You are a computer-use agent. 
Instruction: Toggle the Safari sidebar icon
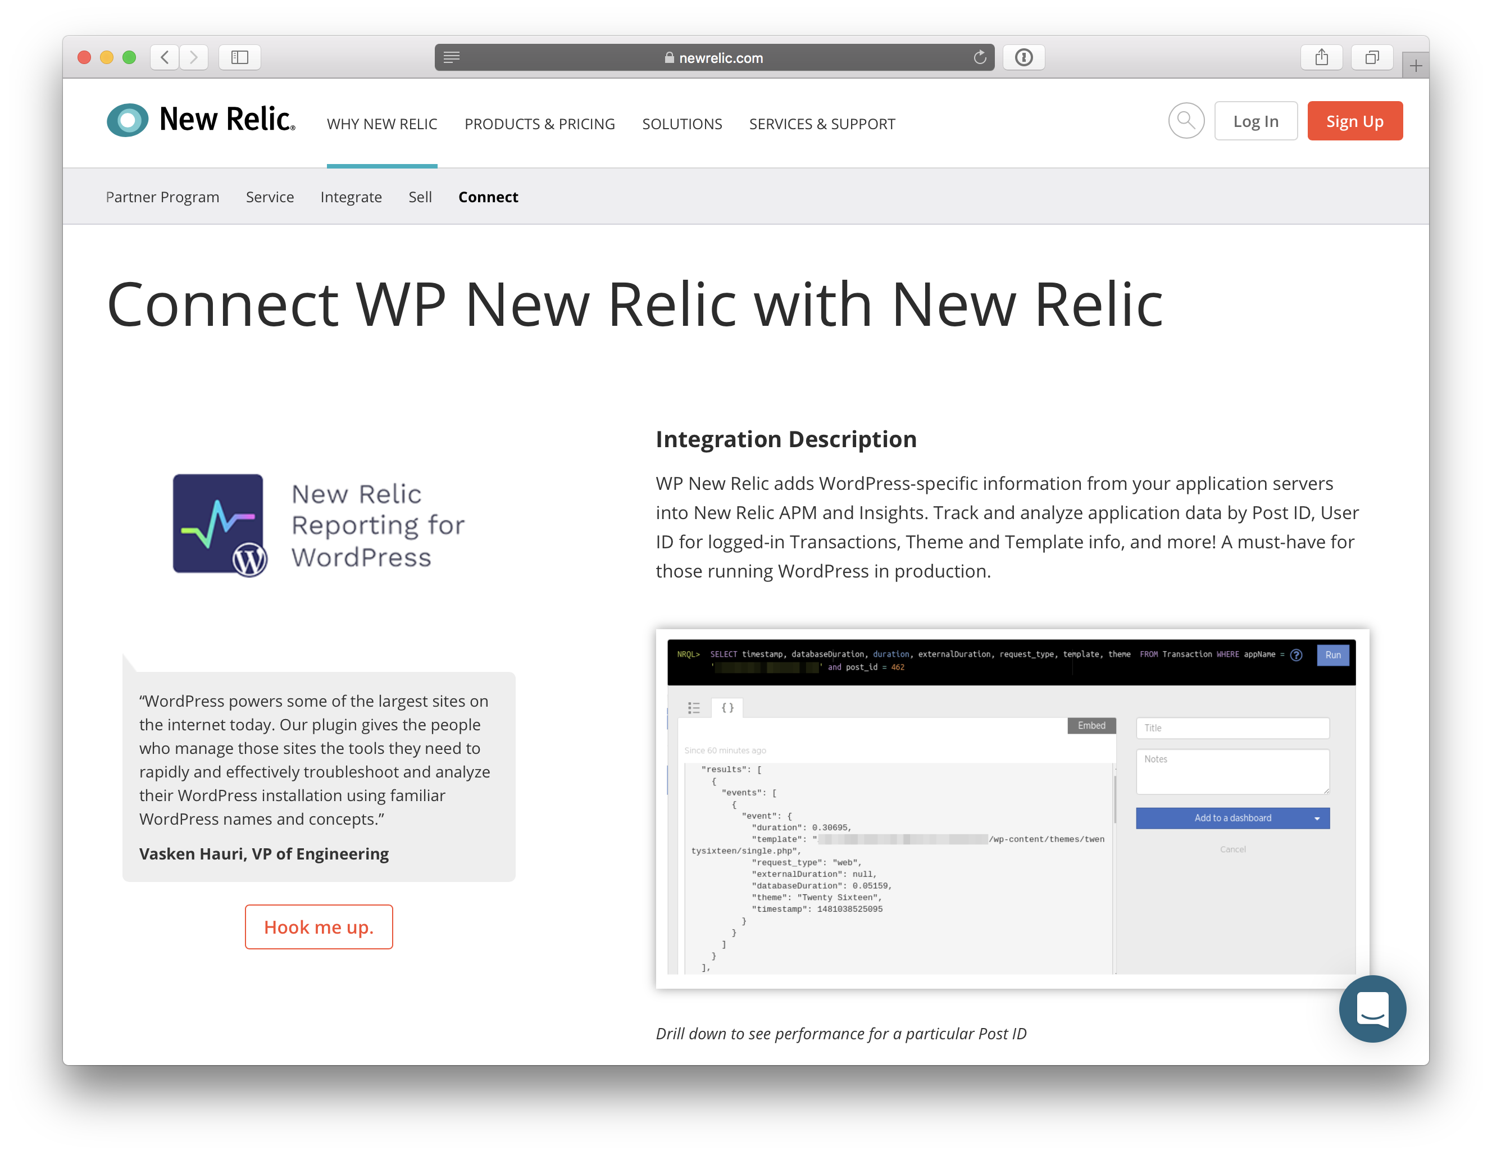[240, 57]
